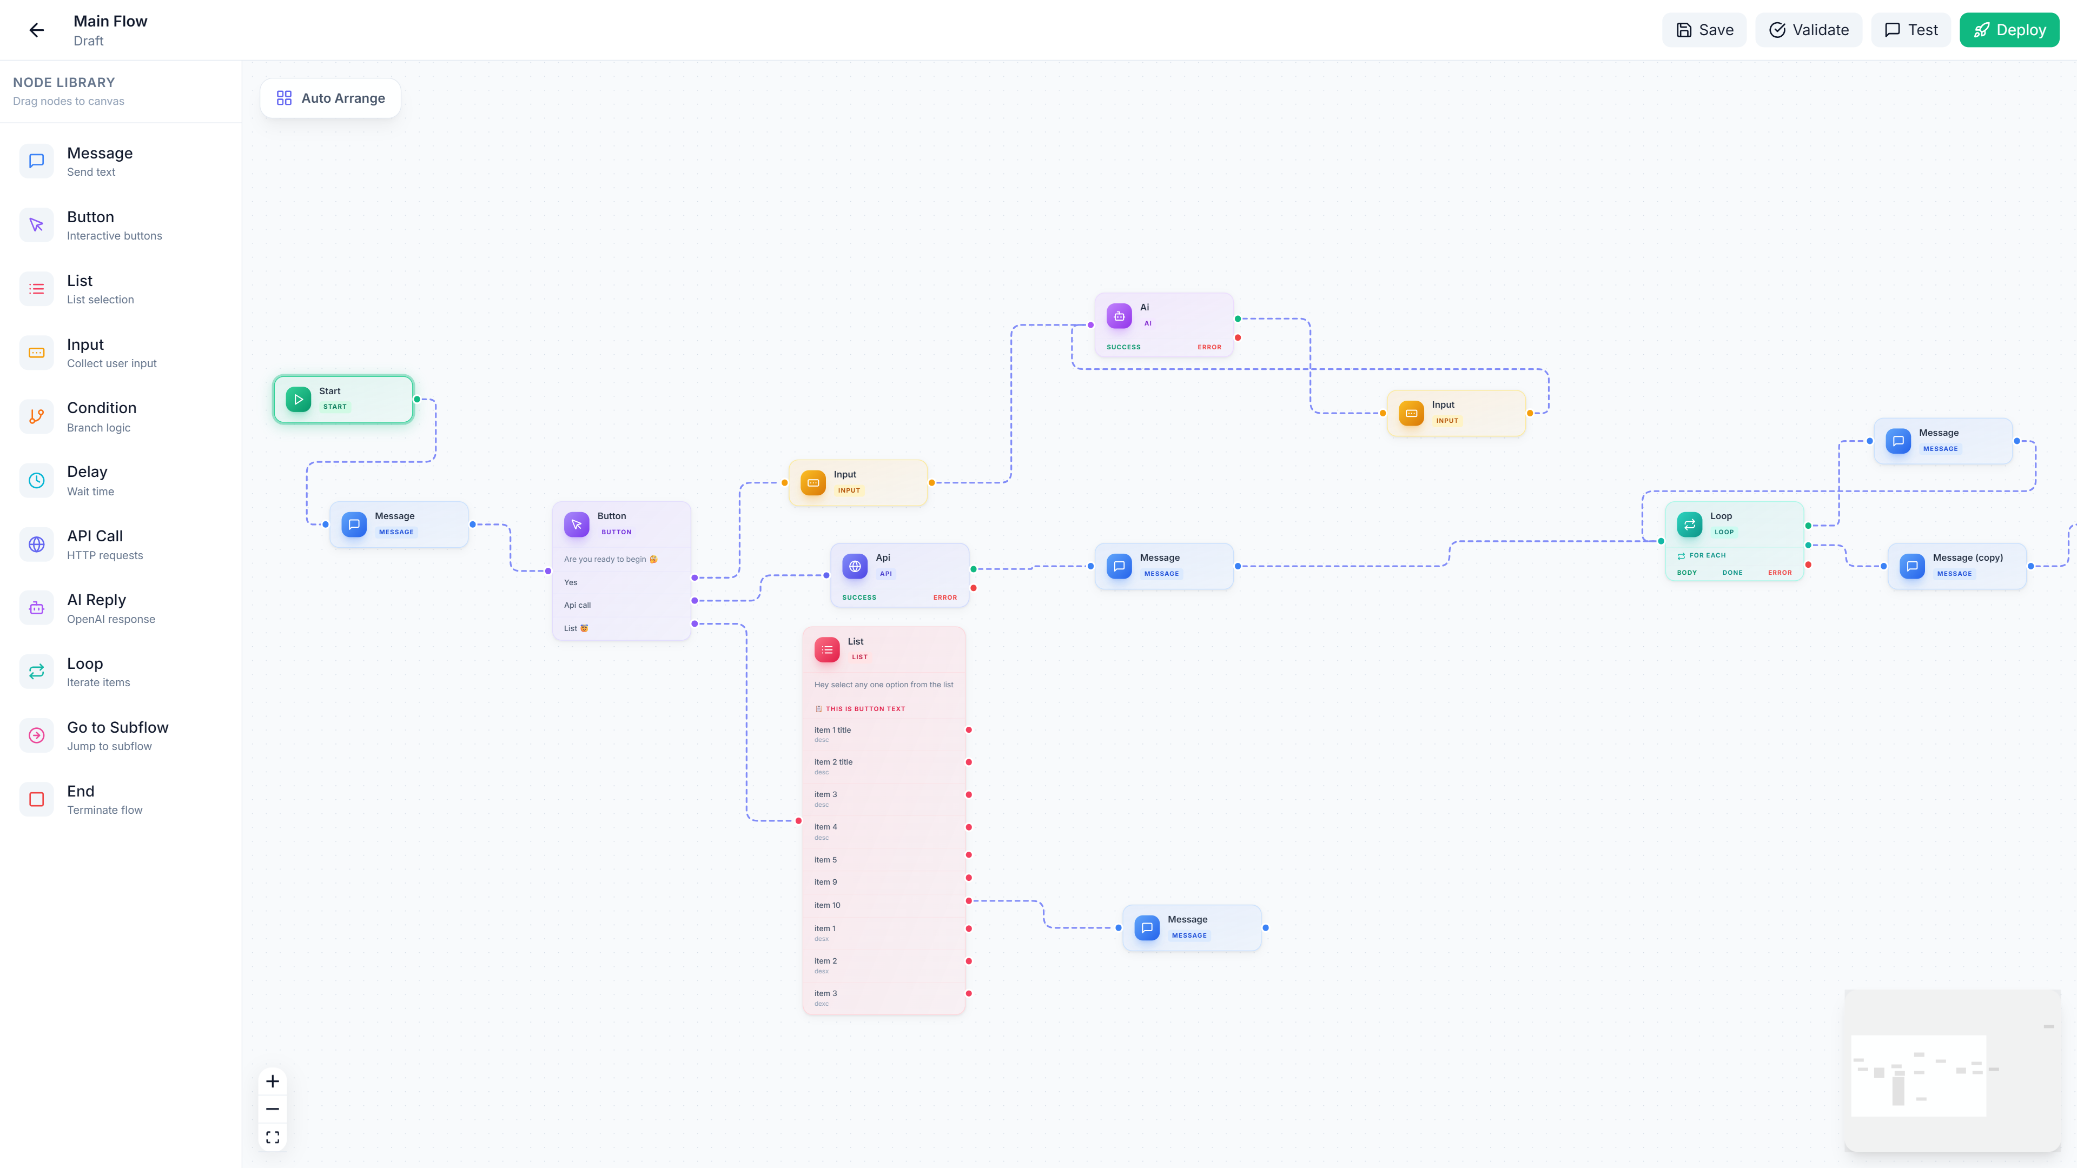
Task: Click Validate in the top toolbar
Action: coord(1809,30)
